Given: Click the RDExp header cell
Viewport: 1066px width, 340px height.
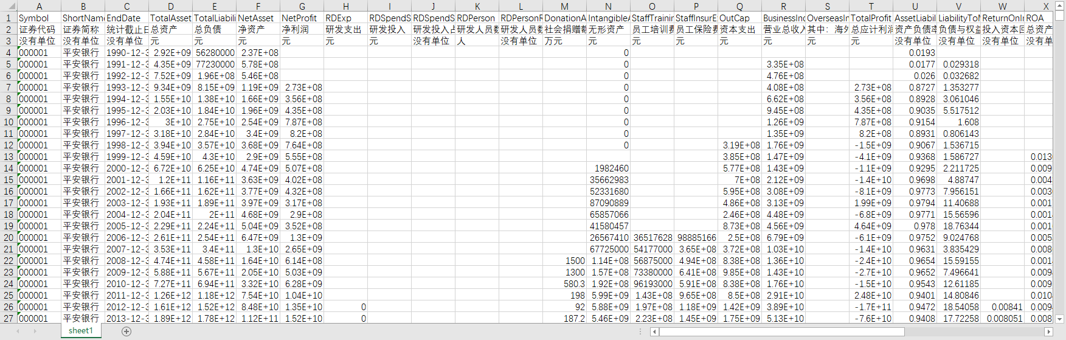Looking at the screenshot, I should point(346,18).
